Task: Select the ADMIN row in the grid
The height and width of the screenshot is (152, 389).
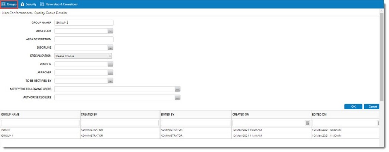Action: (x=40, y=130)
